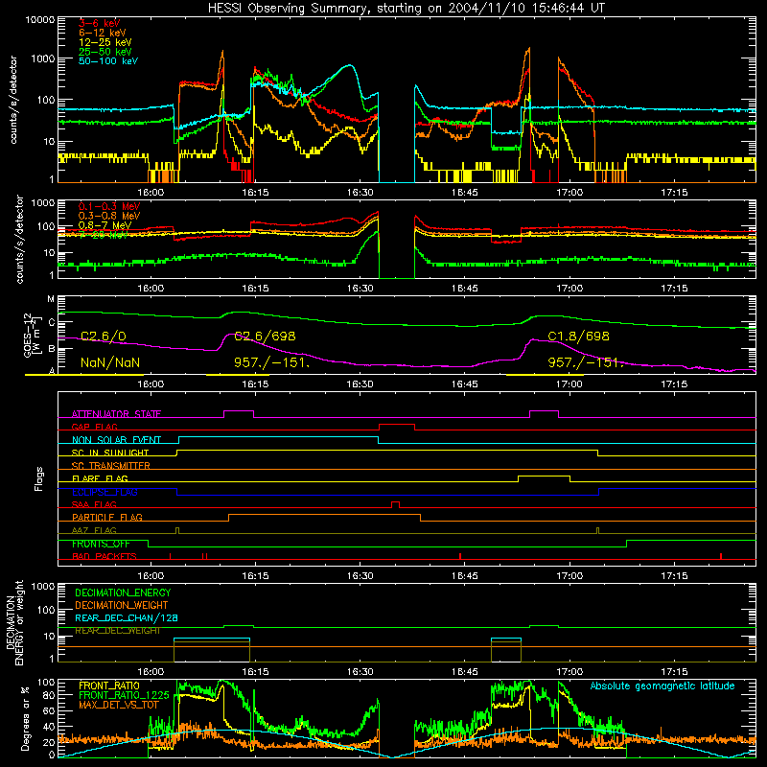The image size is (767, 767).
Task: Click the 0.3-0.8 MeV legend label
Action: tap(109, 216)
